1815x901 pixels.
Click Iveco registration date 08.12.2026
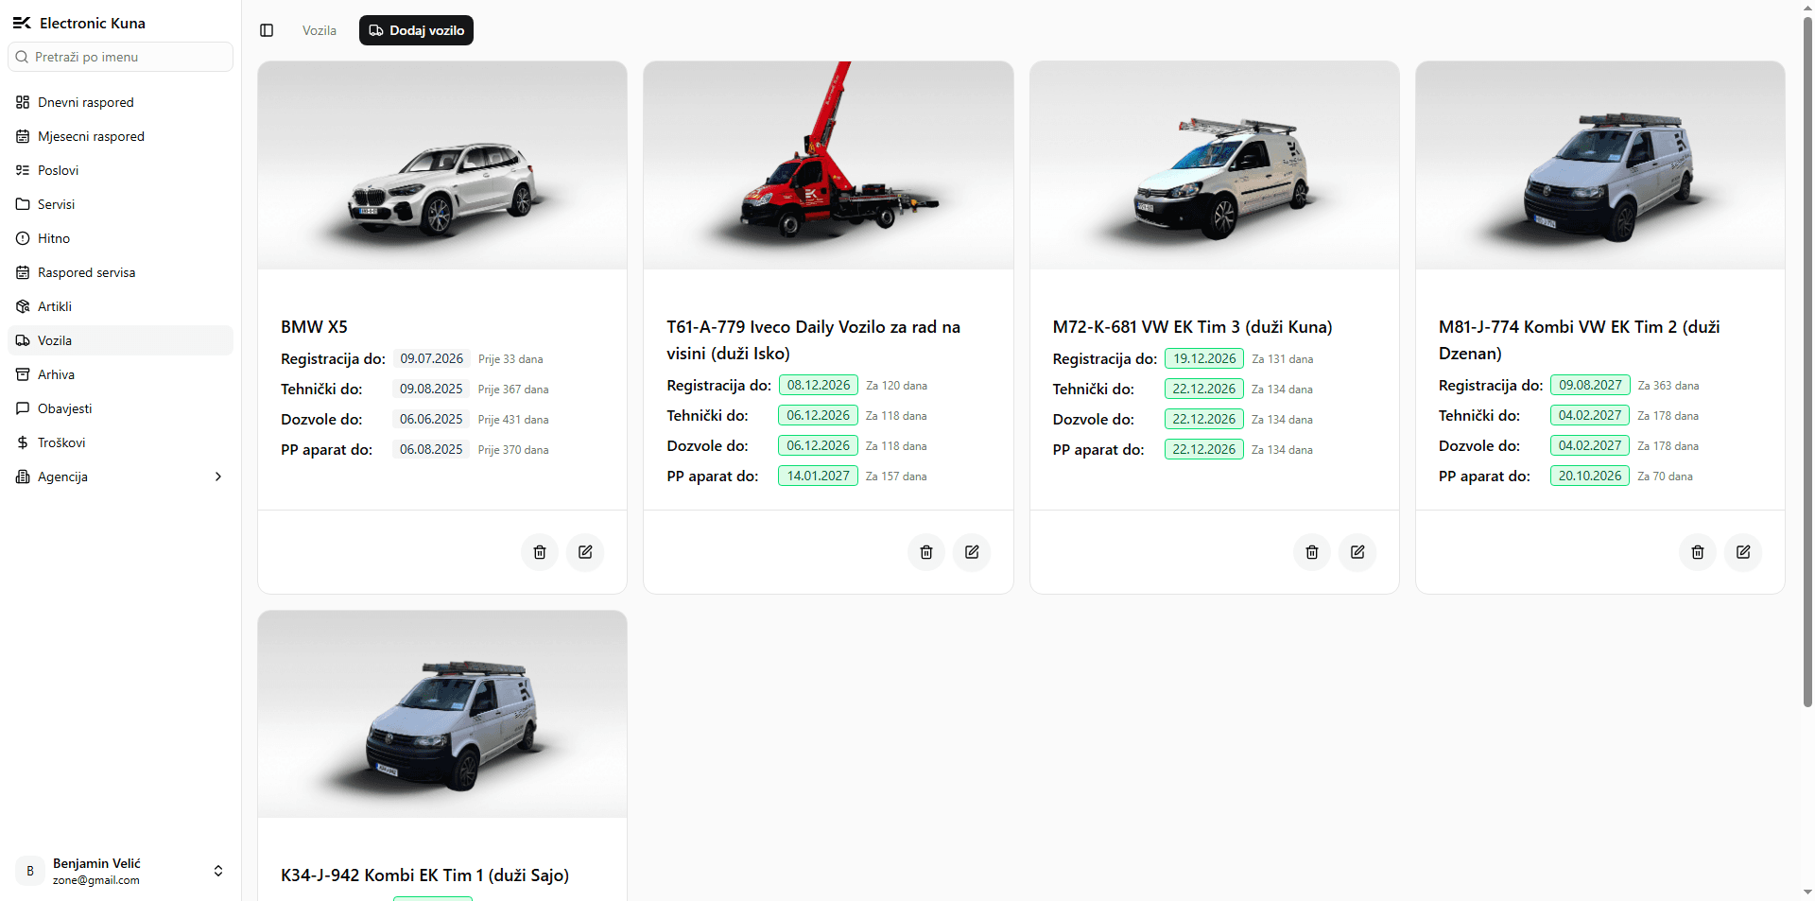(819, 385)
